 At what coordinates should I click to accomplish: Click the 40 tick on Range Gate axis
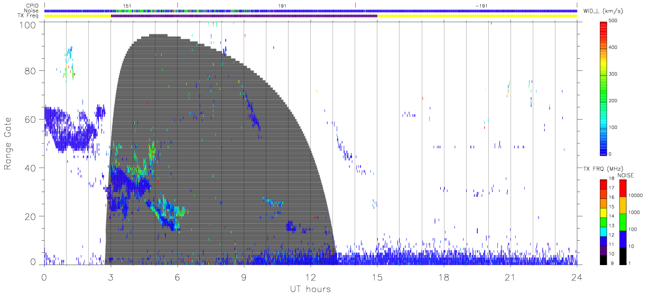(x=31, y=168)
